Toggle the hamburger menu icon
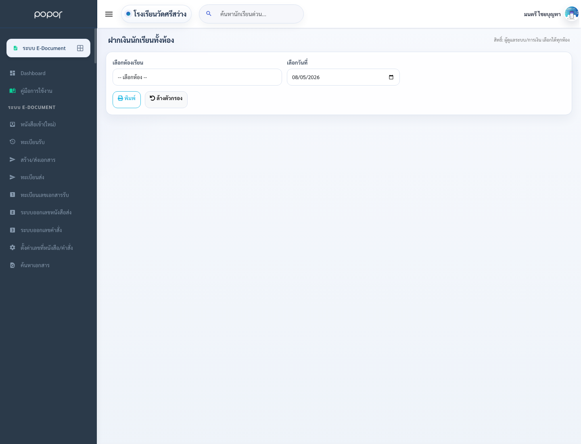Image resolution: width=581 pixels, height=444 pixels. point(109,14)
